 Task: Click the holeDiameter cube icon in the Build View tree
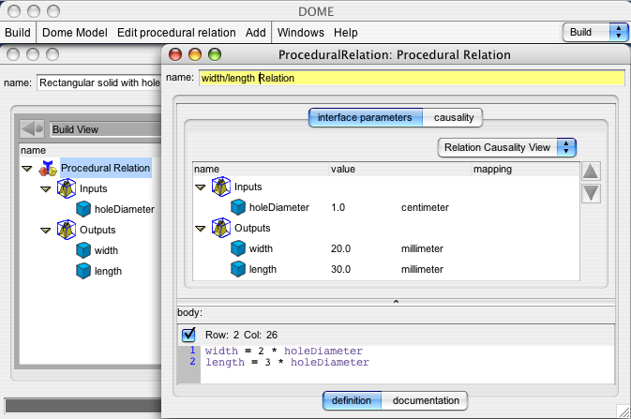tap(83, 209)
